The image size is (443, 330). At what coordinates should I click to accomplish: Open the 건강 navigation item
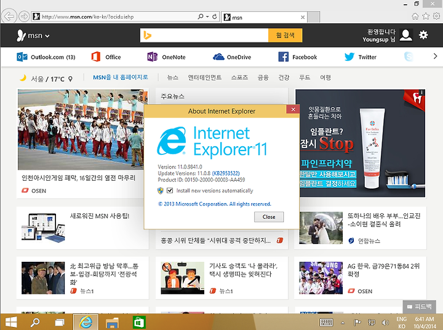pyautogui.click(x=284, y=77)
